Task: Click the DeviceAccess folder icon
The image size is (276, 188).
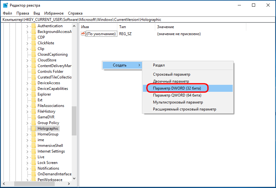Action: 34,83
